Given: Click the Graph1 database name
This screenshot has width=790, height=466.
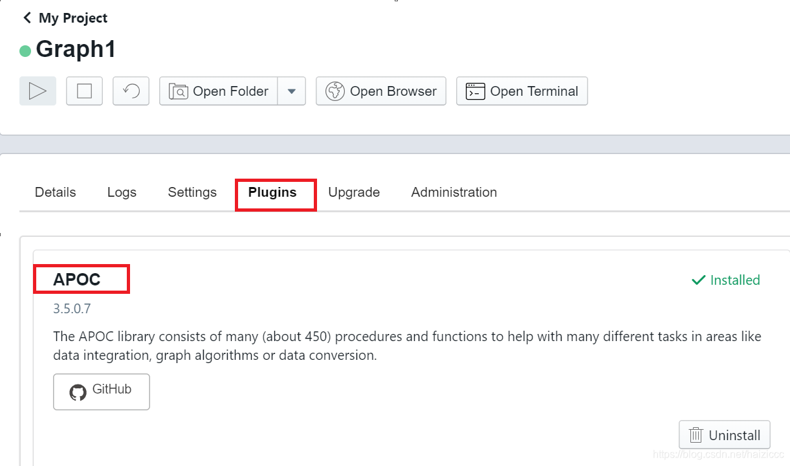Looking at the screenshot, I should point(76,49).
